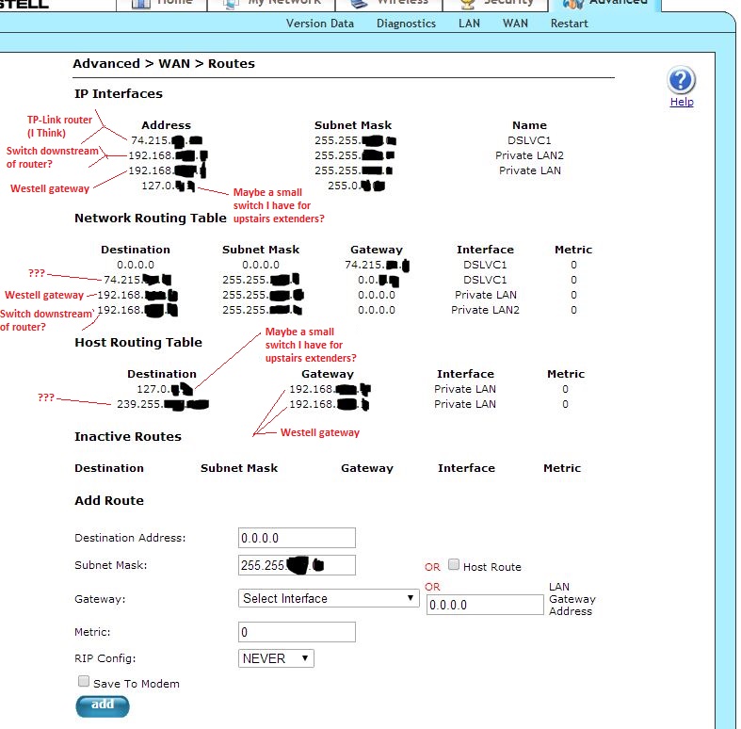Check the Save To Modem checkbox

coord(84,681)
